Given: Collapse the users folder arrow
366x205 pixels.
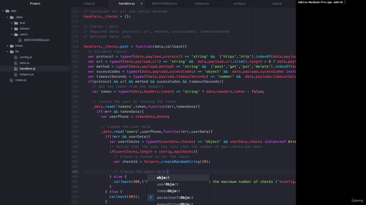Looking at the screenshot, I should 12,34.
